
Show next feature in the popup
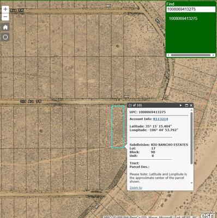181,105
